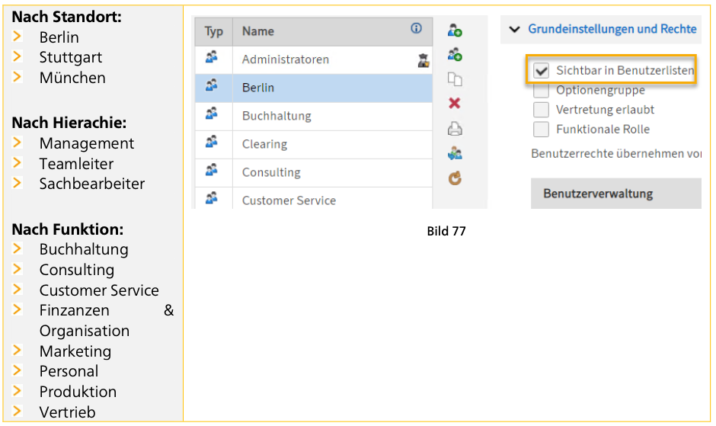
Task: Click the Typ column header
Action: click(x=214, y=31)
